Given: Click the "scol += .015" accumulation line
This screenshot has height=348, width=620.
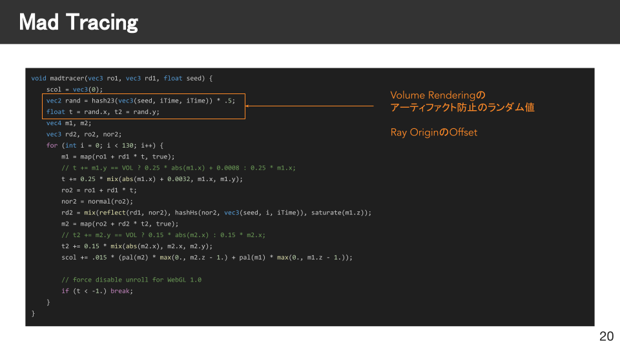Looking at the screenshot, I should tap(207, 257).
